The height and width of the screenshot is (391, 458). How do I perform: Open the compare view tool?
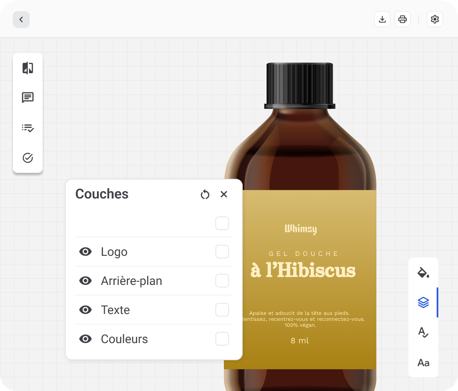coord(28,68)
